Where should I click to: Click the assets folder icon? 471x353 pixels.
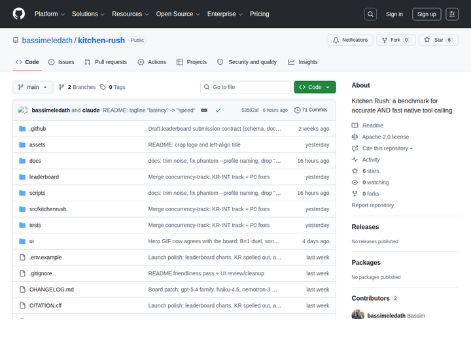22,144
